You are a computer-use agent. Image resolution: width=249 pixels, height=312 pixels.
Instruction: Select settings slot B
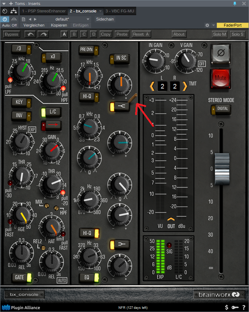74,34
